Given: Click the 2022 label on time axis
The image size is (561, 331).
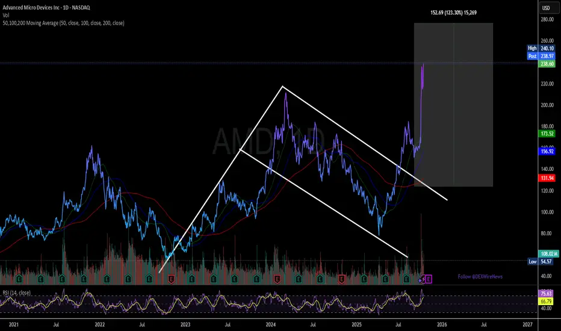Looking at the screenshot, I should coord(100,324).
